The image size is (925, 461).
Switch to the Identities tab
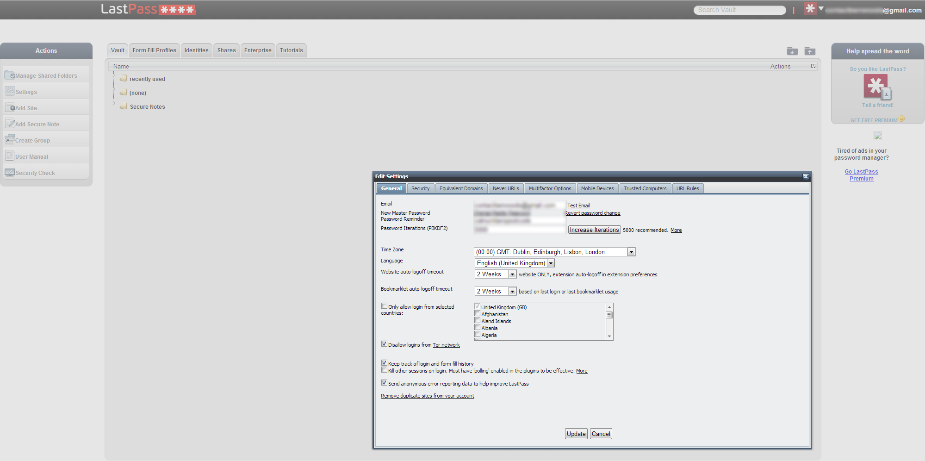pos(196,50)
